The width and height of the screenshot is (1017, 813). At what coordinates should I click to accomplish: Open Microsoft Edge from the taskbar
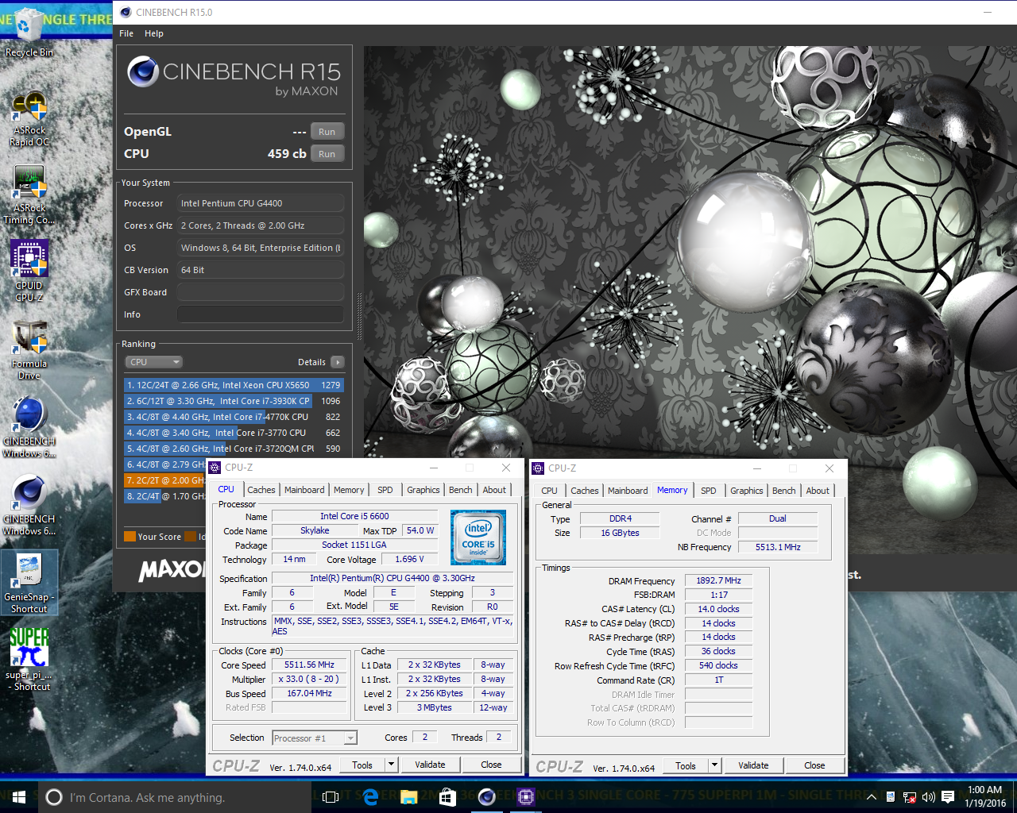point(370,797)
